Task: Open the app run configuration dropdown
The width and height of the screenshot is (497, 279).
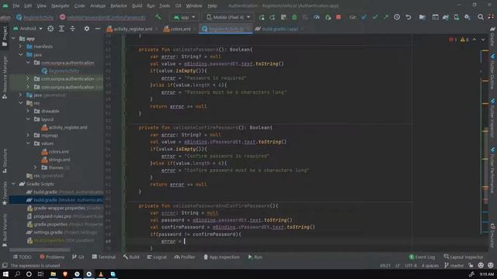Action: pyautogui.click(x=185, y=17)
